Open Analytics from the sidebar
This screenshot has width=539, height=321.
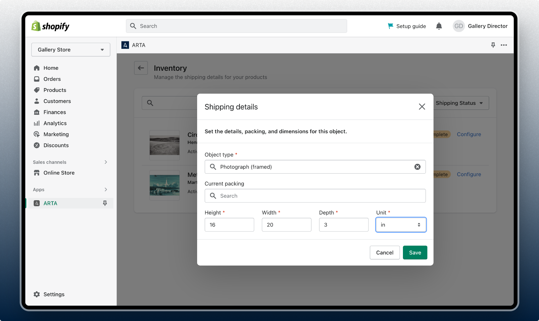point(55,123)
